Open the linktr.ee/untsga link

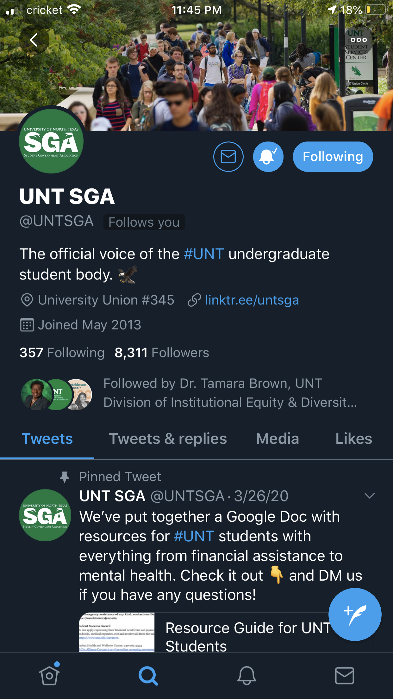pos(252,300)
